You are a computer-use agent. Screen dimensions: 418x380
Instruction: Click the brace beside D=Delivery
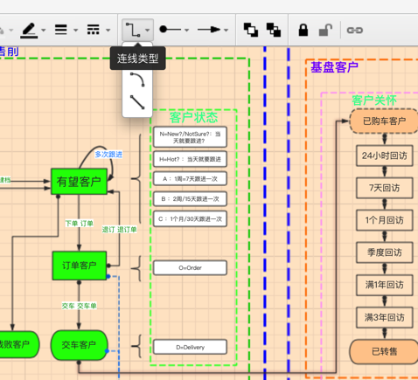136,346
